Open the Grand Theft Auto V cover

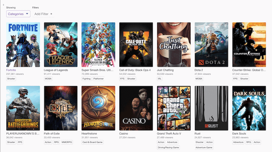coord(174,108)
